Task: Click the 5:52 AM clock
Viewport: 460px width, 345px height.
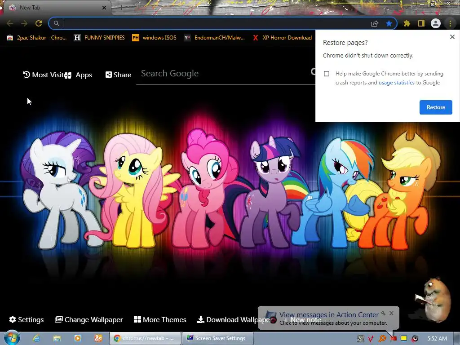Action: 437,339
